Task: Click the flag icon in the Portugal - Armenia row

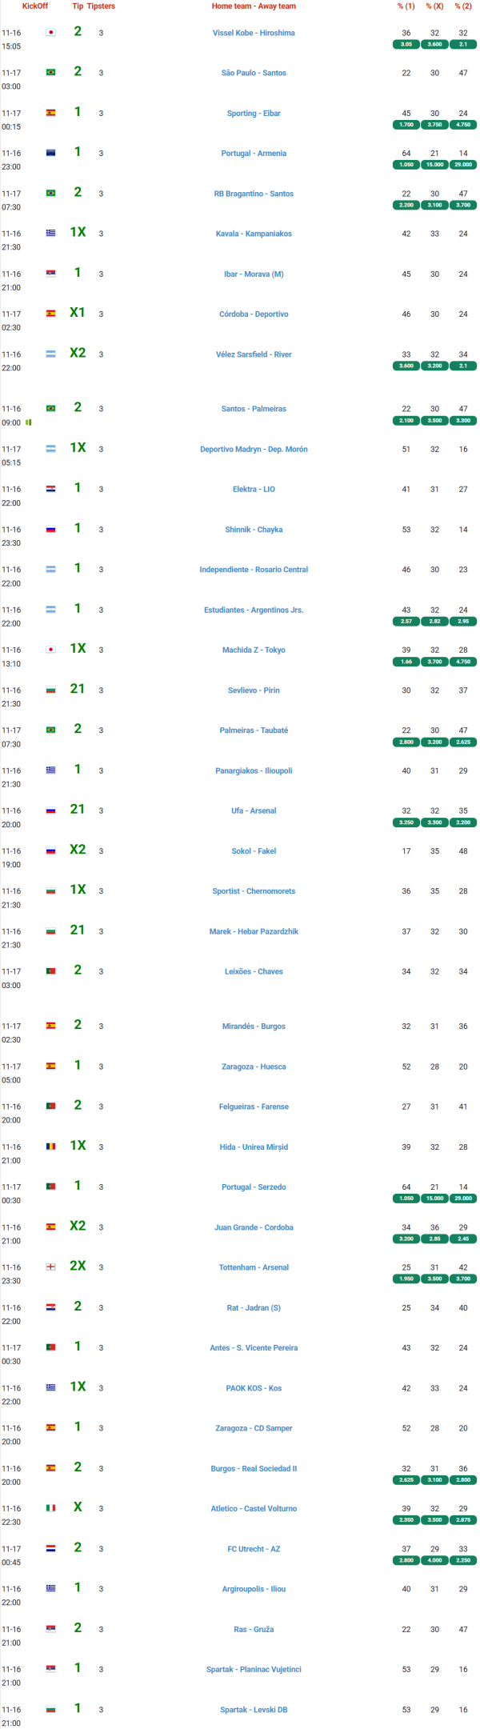Action: [x=50, y=153]
